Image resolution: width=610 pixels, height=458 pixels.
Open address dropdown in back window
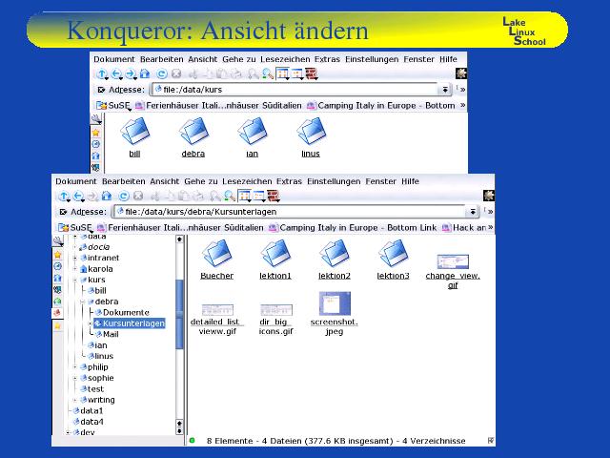(x=444, y=90)
